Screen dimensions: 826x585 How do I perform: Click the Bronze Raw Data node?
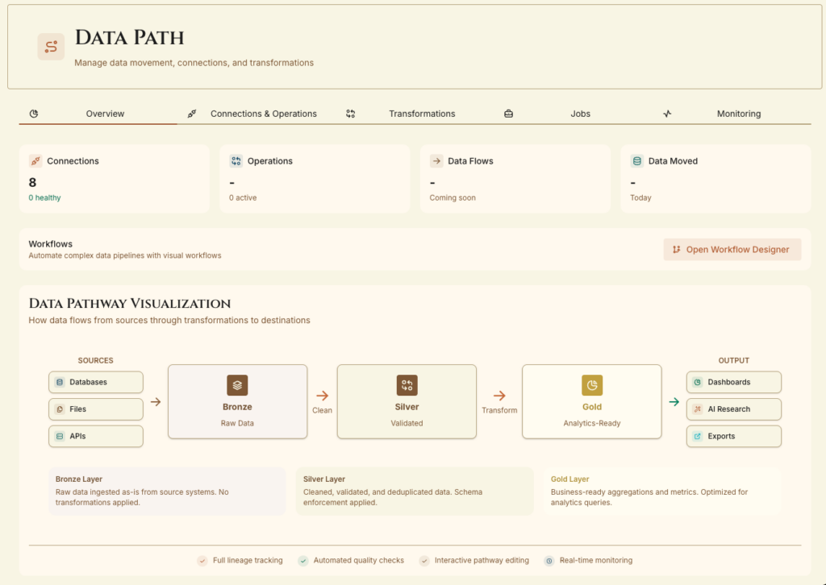[x=237, y=401]
